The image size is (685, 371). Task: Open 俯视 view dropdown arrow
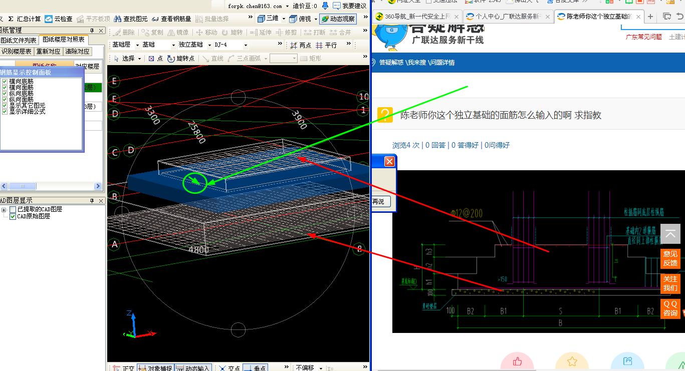(x=316, y=19)
